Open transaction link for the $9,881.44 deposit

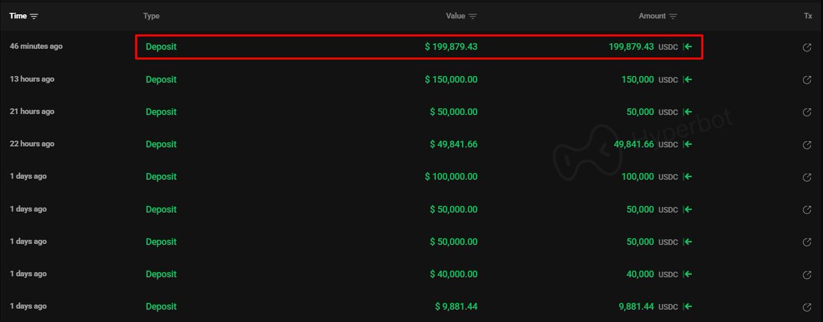[x=807, y=307]
